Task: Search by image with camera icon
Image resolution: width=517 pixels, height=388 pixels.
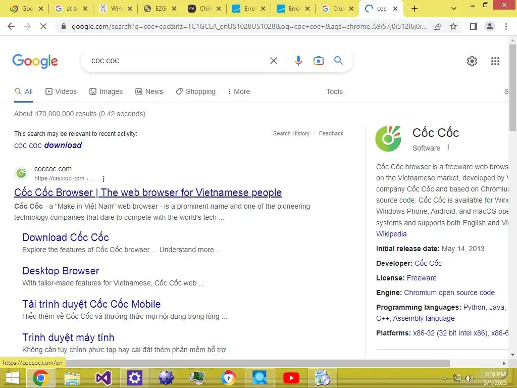Action: tap(319, 61)
